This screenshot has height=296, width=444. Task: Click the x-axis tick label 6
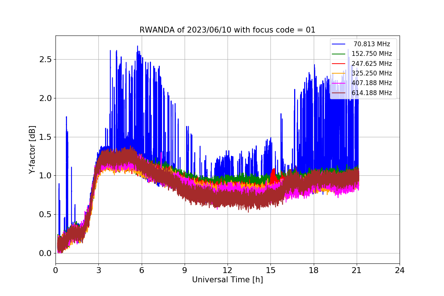(x=141, y=270)
